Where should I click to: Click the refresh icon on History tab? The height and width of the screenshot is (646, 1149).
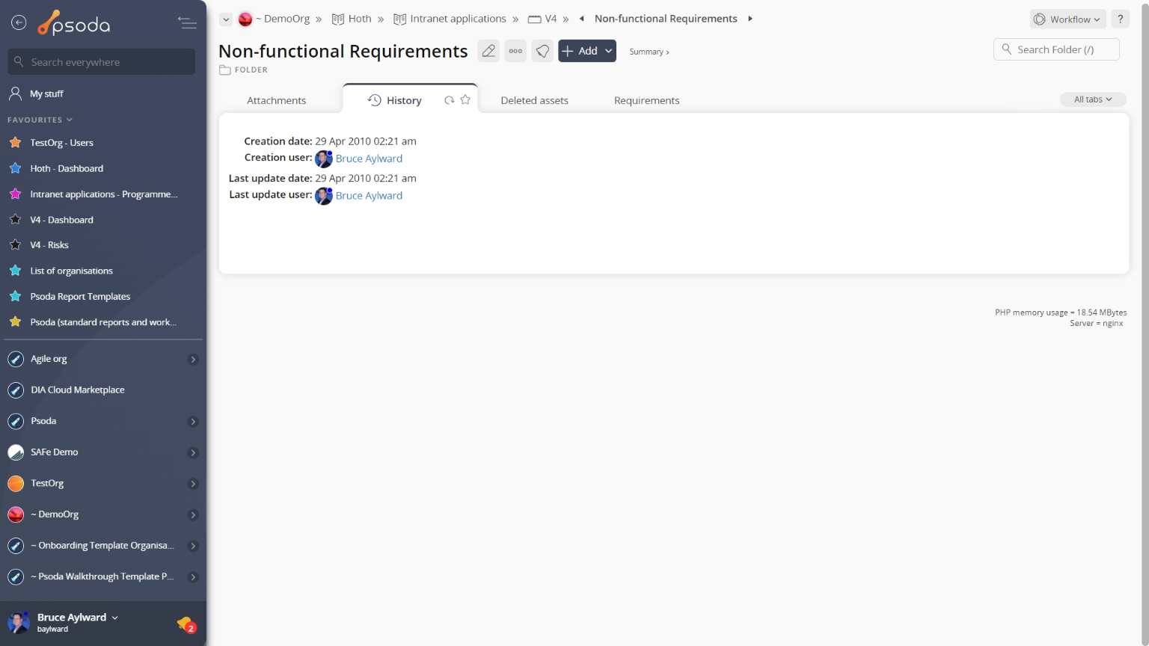pyautogui.click(x=449, y=100)
